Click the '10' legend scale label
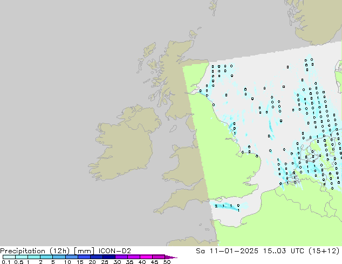 (67, 262)
